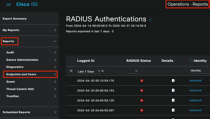
Task: Select the Reports sidebar heading
Action: click(x=8, y=41)
